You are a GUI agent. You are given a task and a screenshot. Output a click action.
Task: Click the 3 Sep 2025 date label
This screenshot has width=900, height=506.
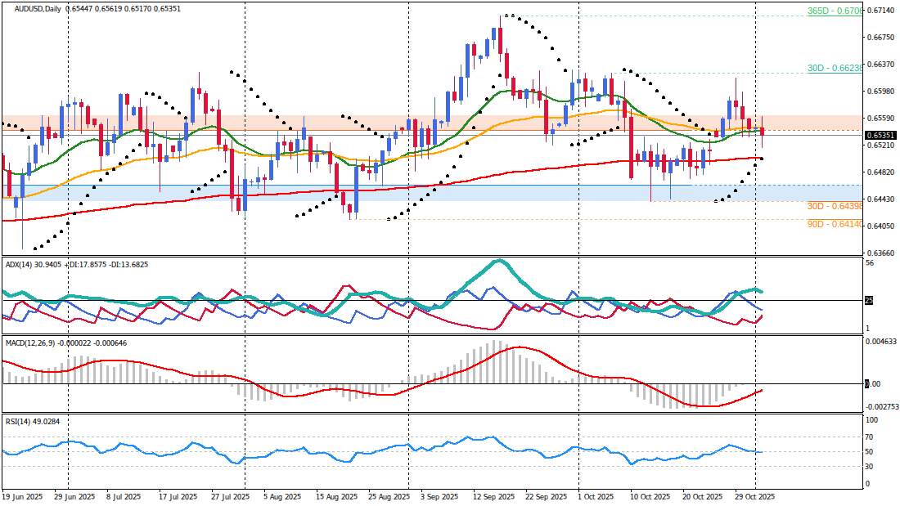click(x=439, y=497)
